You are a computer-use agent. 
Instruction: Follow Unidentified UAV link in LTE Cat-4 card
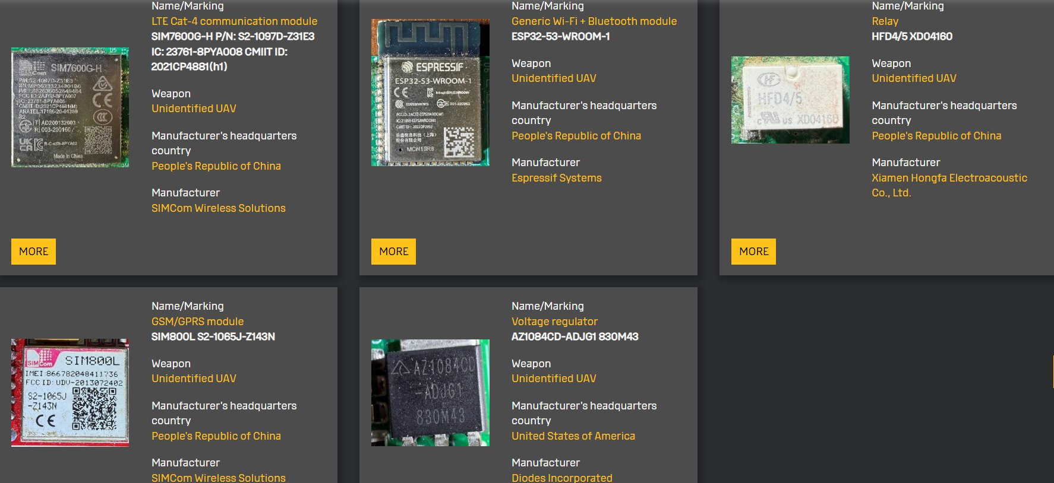tap(194, 109)
